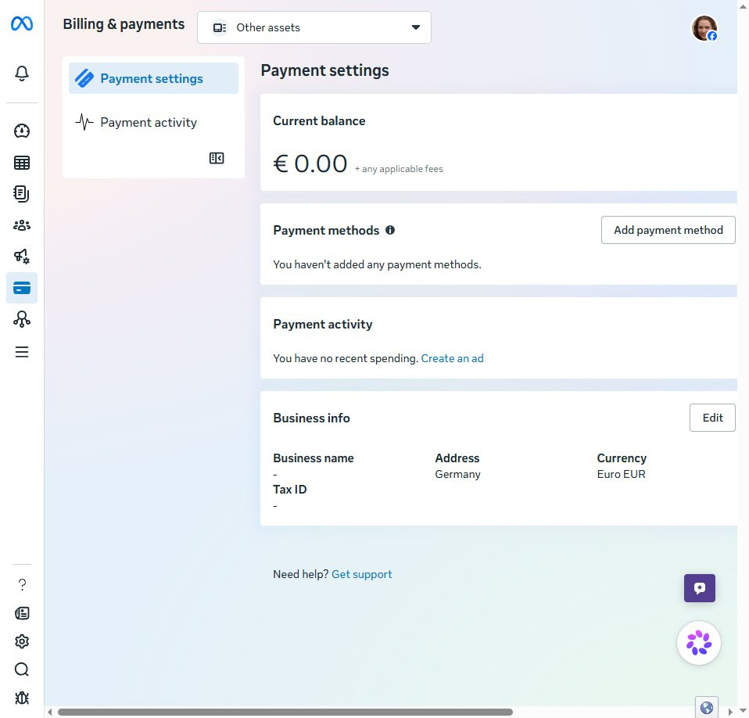749x718 pixels.
Task: Open the ads reporting documents icon
Action: click(x=22, y=194)
